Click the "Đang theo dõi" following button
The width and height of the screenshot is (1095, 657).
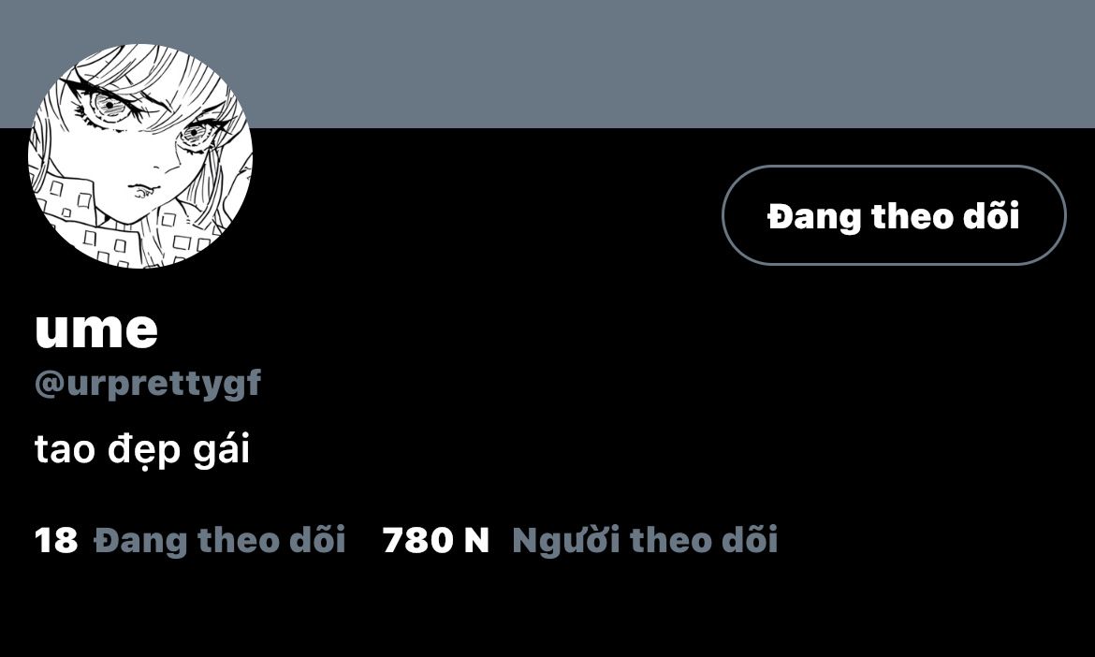click(x=894, y=215)
